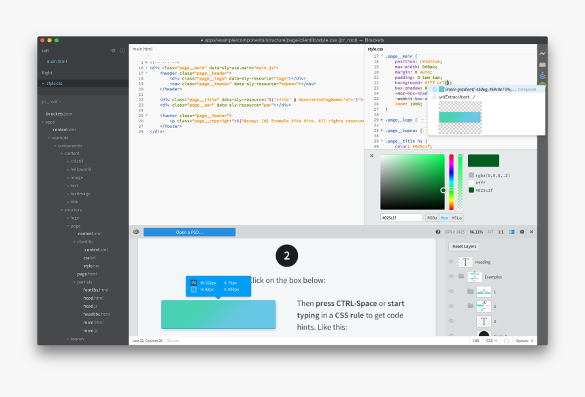Close the inline color picker
This screenshot has width=585, height=397.
coord(371,156)
